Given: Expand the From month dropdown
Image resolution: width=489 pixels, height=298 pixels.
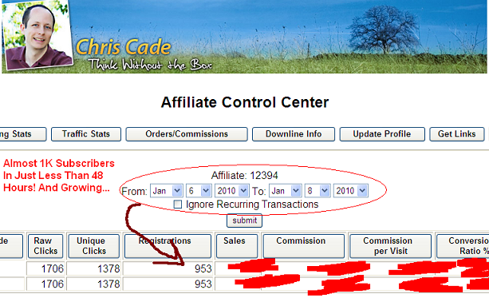Looking at the screenshot, I should coord(166,191).
